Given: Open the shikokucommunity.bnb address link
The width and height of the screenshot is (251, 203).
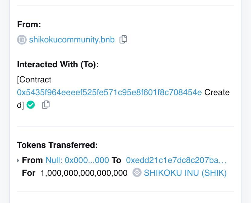Looking at the screenshot, I should coord(72,40).
